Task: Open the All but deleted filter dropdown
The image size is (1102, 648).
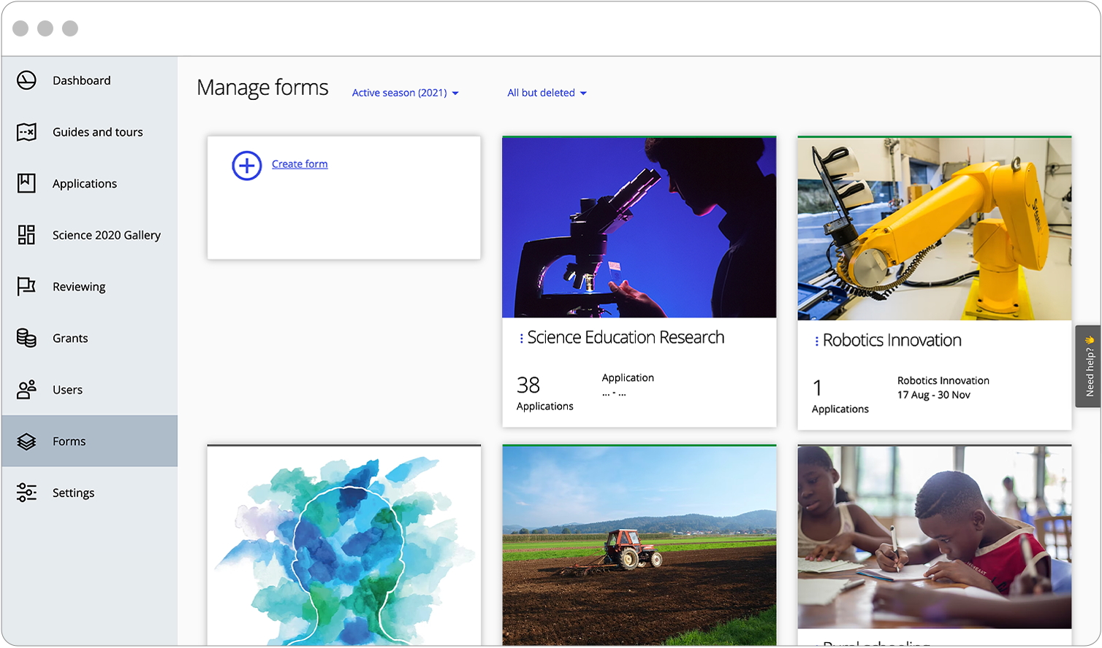Action: [x=547, y=93]
